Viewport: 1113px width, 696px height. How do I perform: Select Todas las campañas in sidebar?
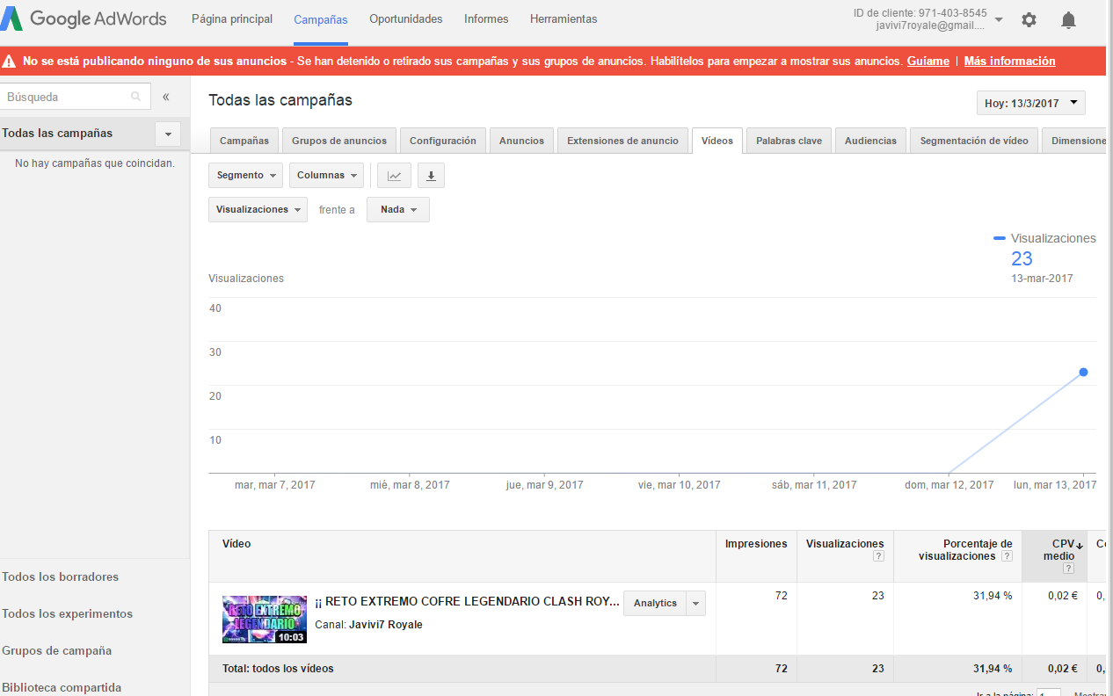tap(58, 134)
